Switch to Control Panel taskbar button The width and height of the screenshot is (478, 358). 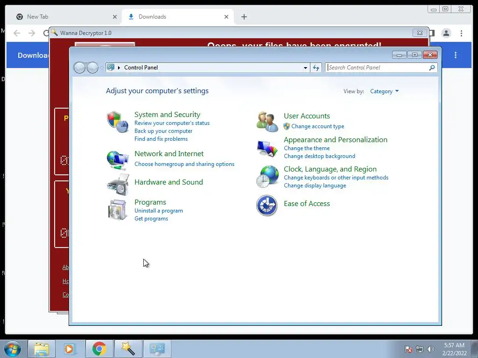tap(157, 349)
